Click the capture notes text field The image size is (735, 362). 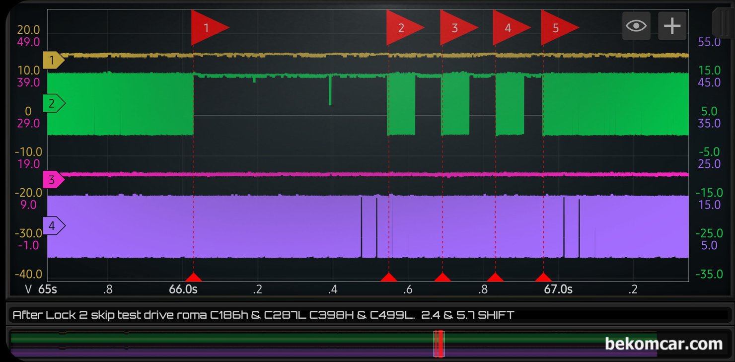(367, 315)
